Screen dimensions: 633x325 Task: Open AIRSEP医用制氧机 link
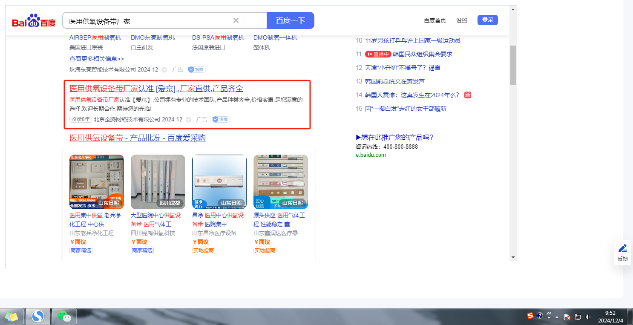(95, 37)
